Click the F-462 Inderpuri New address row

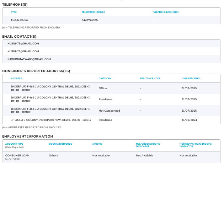point(51,120)
